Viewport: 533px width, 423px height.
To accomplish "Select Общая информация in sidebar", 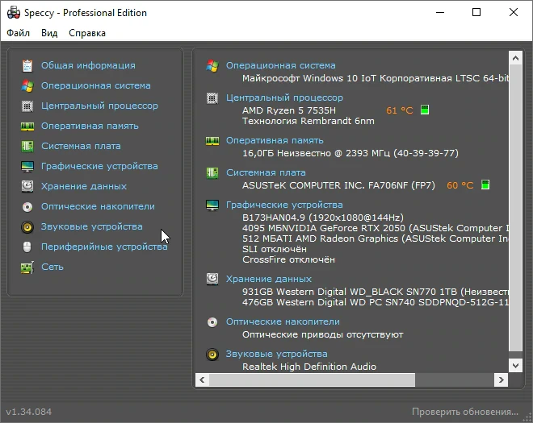I will [x=88, y=65].
